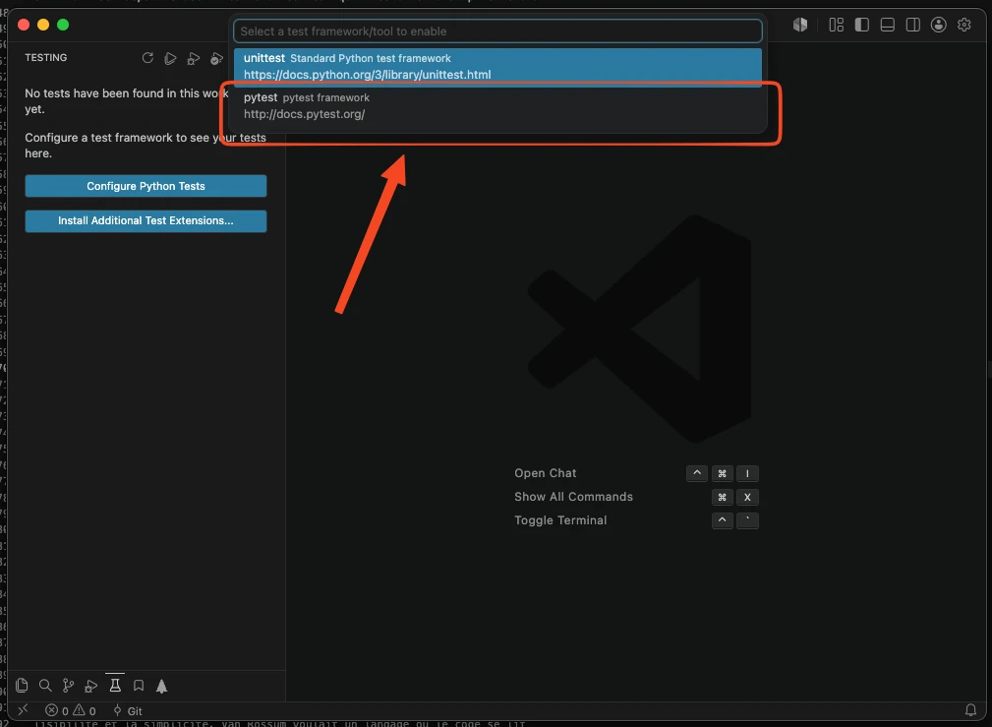
Task: Toggle the secondary side bar
Action: pyautogui.click(x=913, y=25)
